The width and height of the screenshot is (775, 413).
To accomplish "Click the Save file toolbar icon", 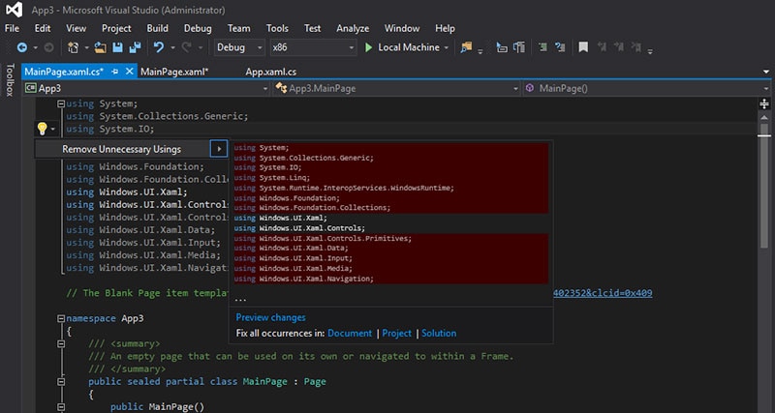I will [117, 47].
